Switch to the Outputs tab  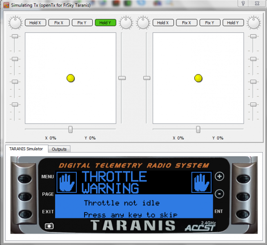tap(59, 149)
